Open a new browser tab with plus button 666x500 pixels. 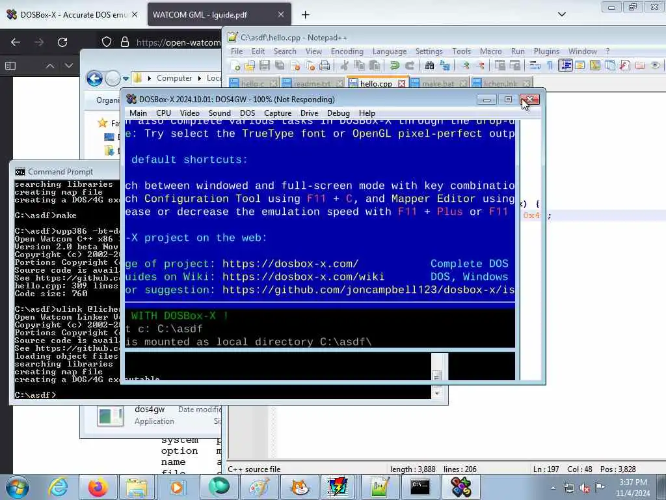point(306,15)
